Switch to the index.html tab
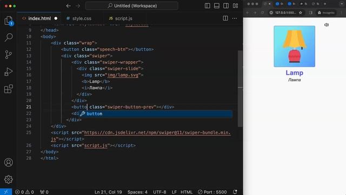Viewport: 346px width, 195px height. 39,18
